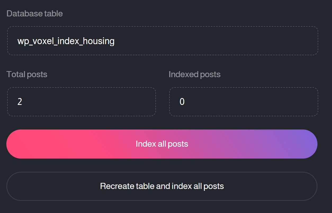The image size is (332, 213).
Task: Select the value 0 in Indexed posts
Action: [x=182, y=101]
